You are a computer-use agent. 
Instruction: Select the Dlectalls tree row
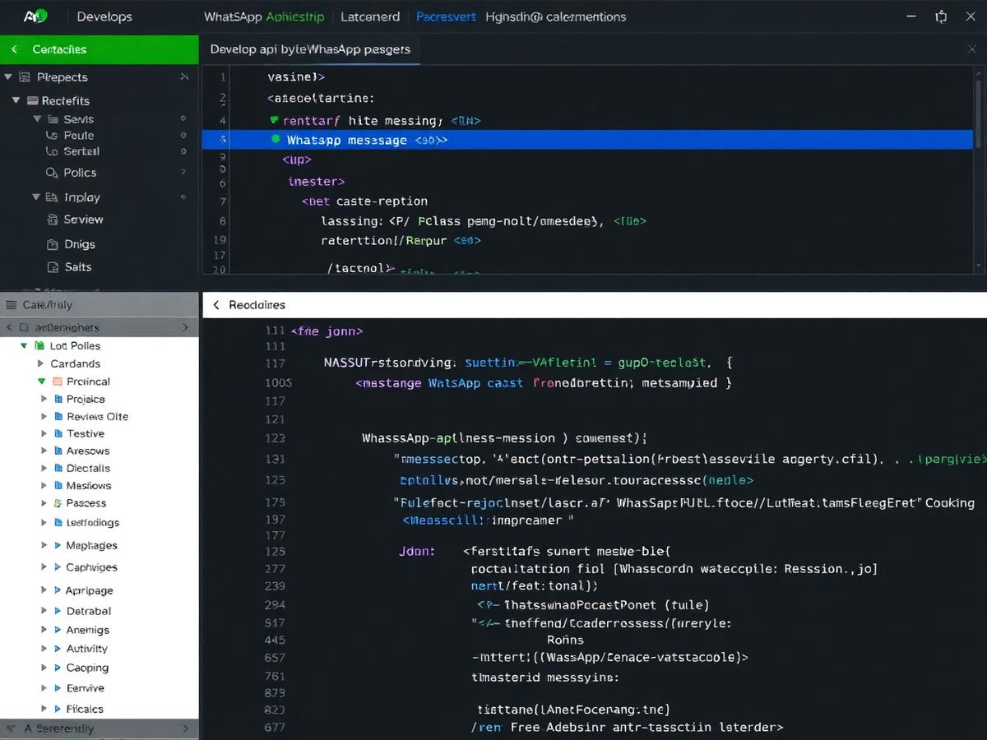pyautogui.click(x=99, y=468)
